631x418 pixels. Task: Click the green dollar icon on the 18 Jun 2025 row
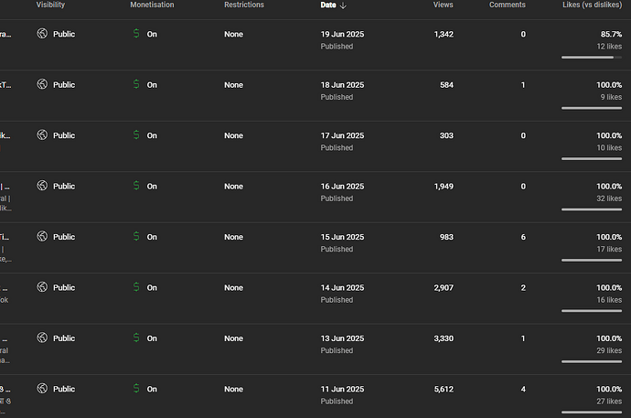coord(136,84)
